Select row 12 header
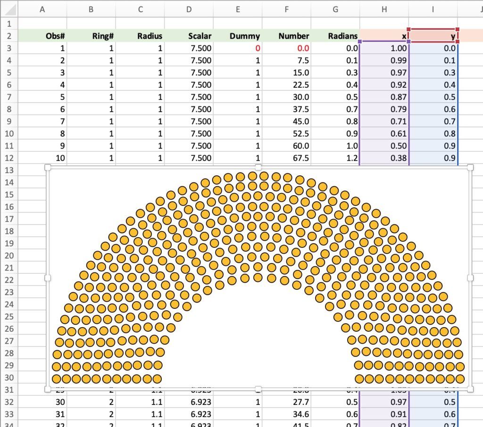Viewport: 483px width, 427px height. pos(9,158)
